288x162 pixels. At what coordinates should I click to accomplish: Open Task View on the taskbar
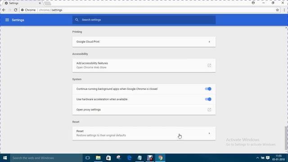pyautogui.click(x=88, y=158)
